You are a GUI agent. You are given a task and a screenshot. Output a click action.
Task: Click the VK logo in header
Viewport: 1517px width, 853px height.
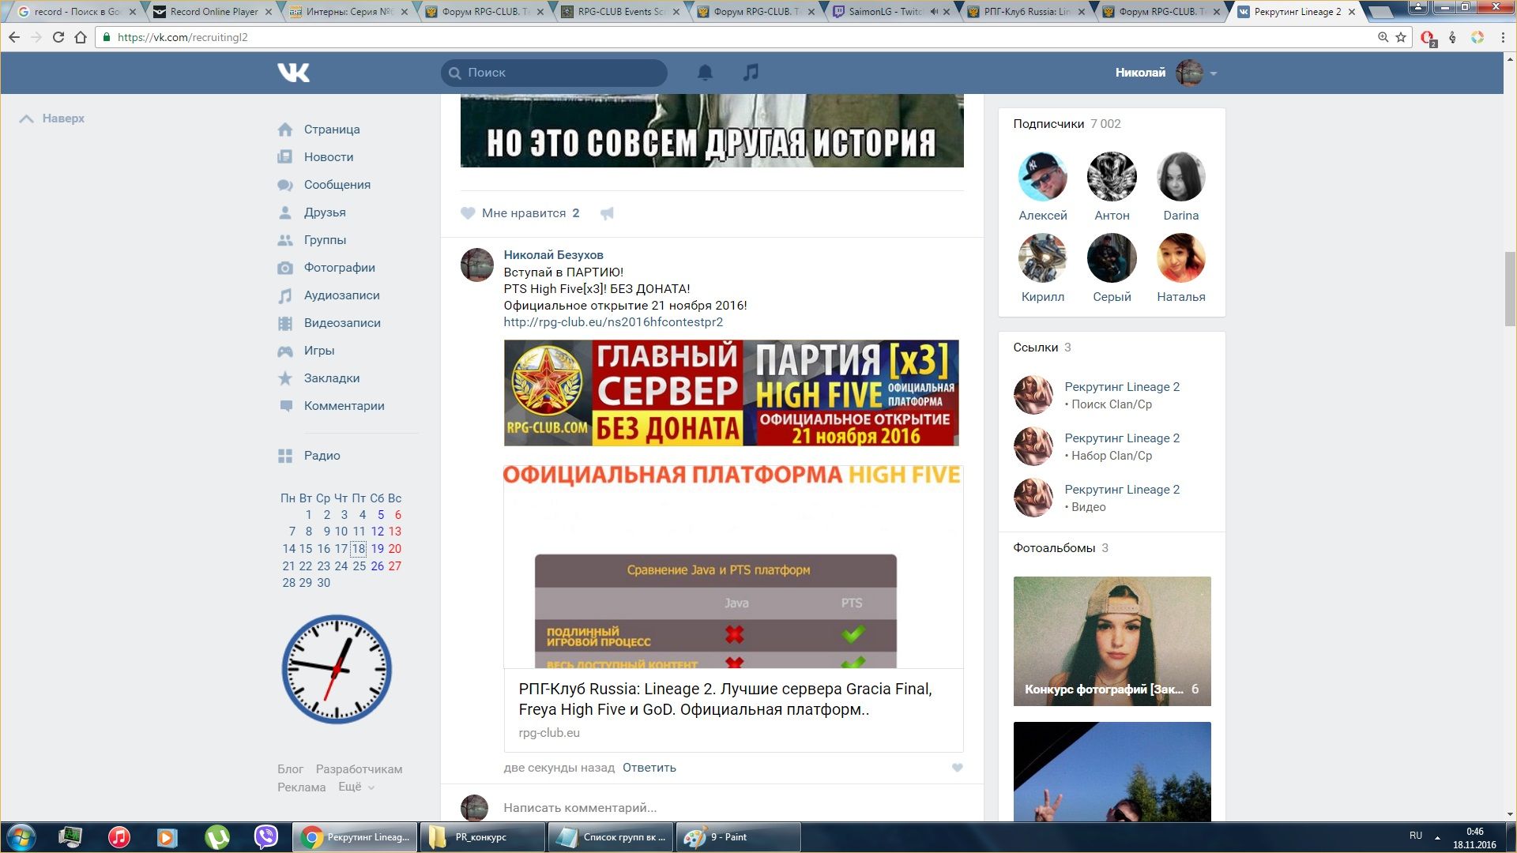[x=293, y=73]
